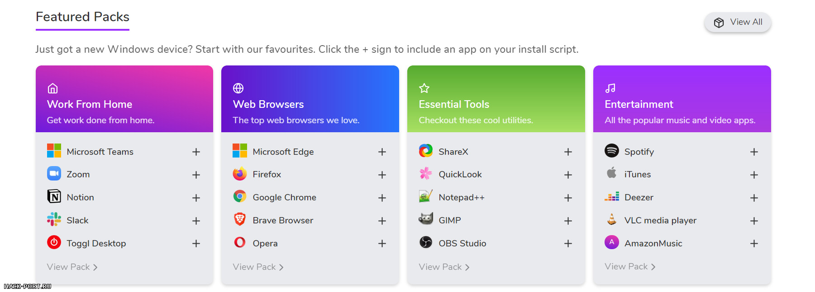
Task: Click the VLC media player cone icon
Action: [612, 219]
